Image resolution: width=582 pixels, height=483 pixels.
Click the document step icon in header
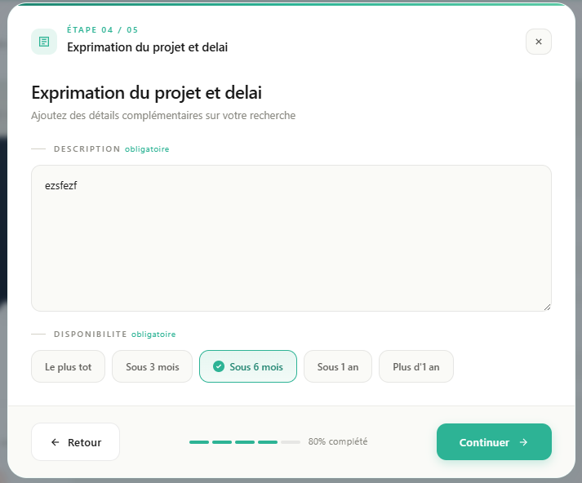[x=44, y=42]
